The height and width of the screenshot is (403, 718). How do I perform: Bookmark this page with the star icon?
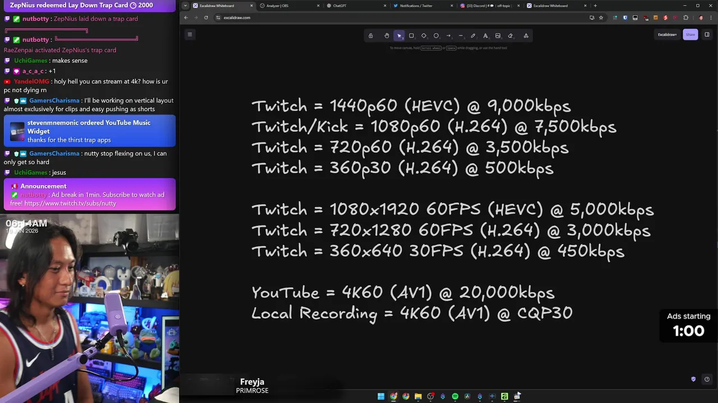[x=601, y=17]
